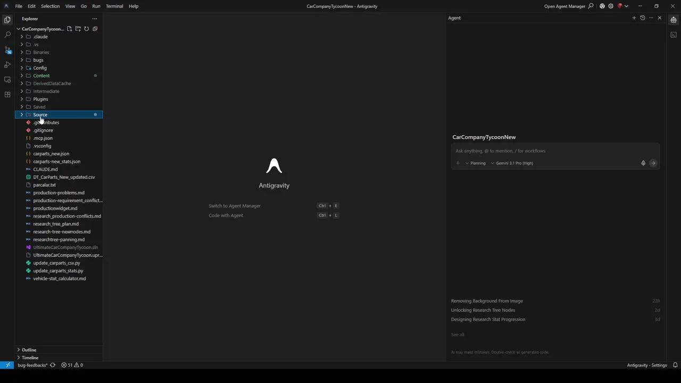Click See all conversations link

tap(458, 335)
